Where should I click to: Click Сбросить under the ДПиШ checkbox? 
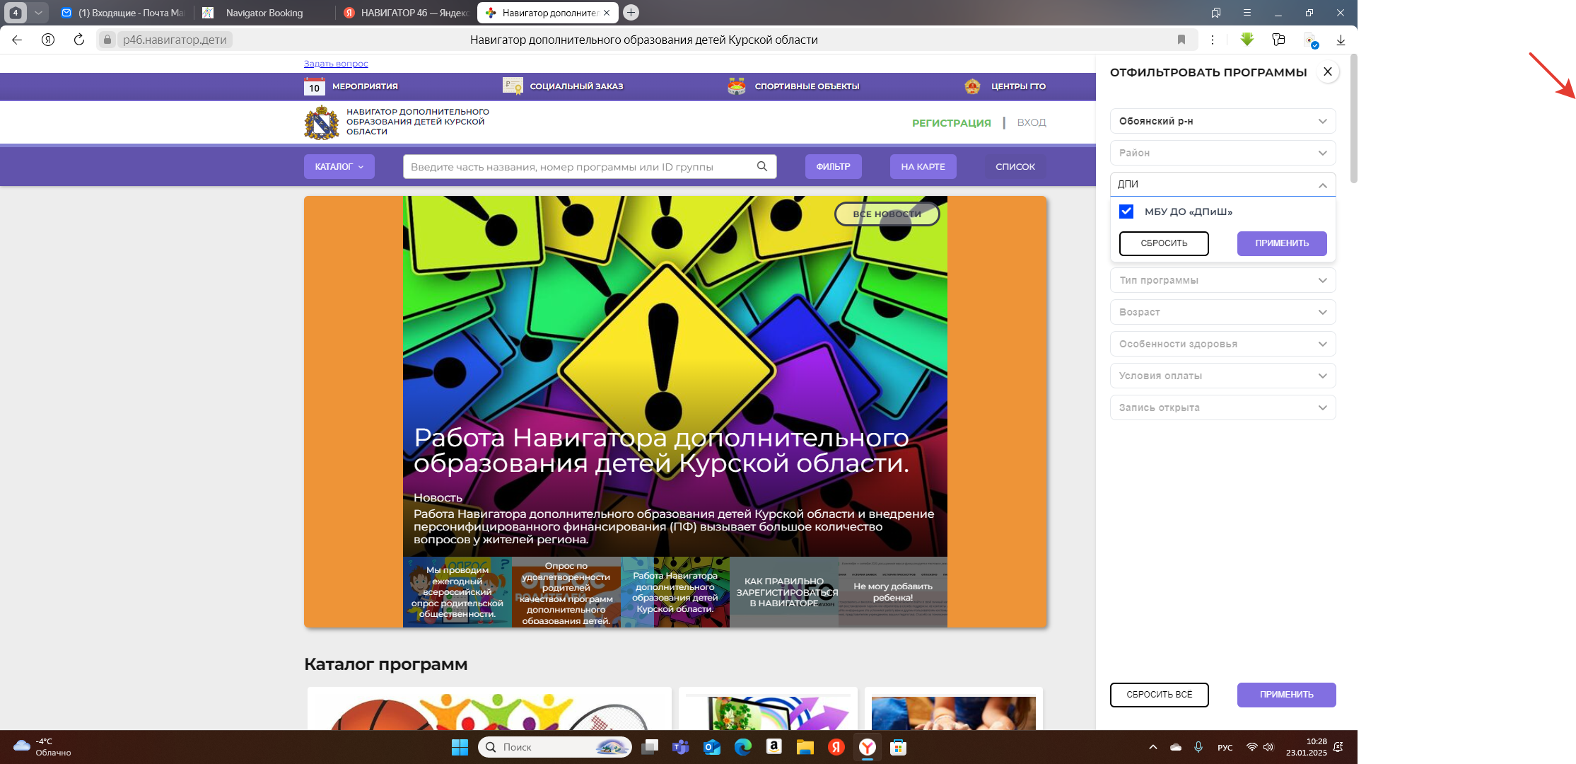point(1164,243)
